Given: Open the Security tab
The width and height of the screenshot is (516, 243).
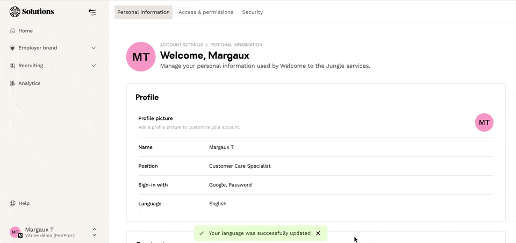Looking at the screenshot, I should (252, 12).
